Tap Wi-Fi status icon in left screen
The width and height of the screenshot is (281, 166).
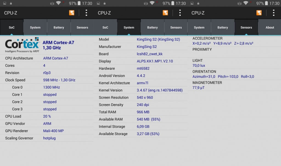(58, 3)
